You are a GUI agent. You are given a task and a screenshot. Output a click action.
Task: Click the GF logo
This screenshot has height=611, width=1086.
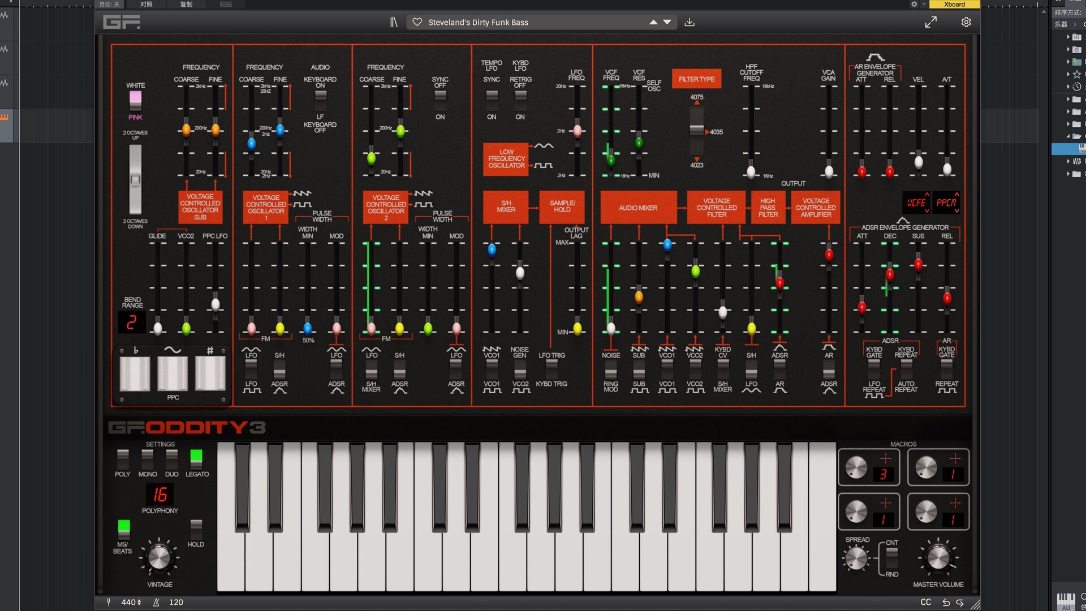pyautogui.click(x=122, y=22)
